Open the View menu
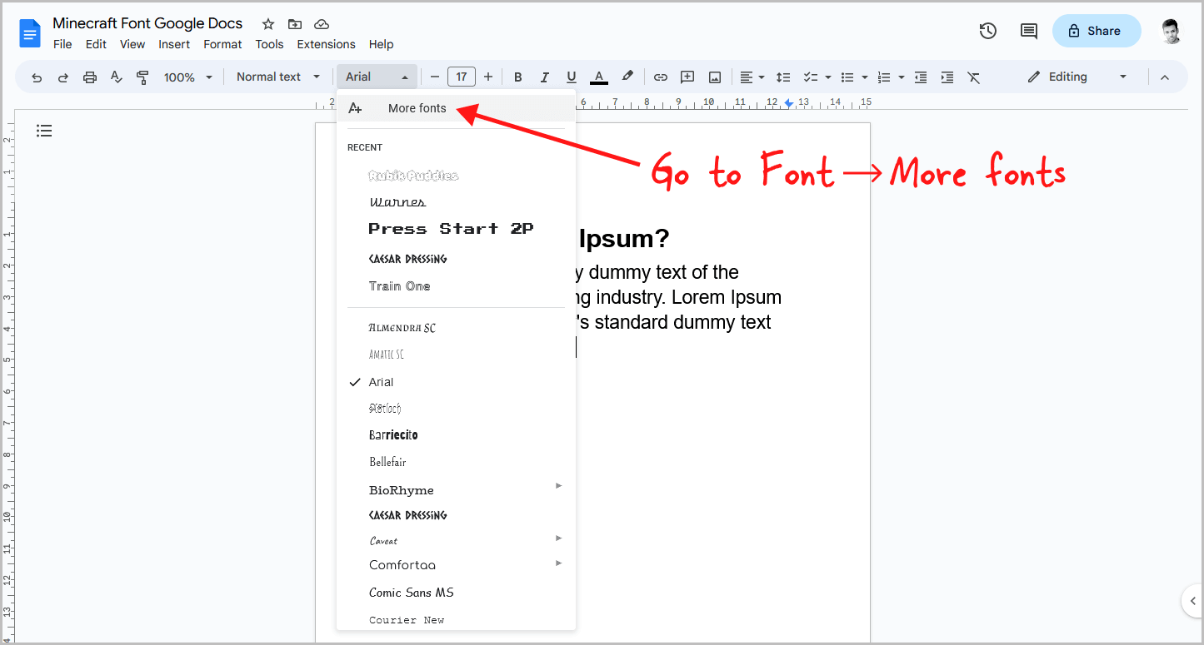This screenshot has width=1204, height=645. 132,44
